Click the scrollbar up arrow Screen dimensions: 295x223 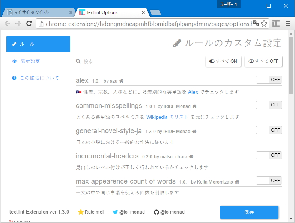291,34
